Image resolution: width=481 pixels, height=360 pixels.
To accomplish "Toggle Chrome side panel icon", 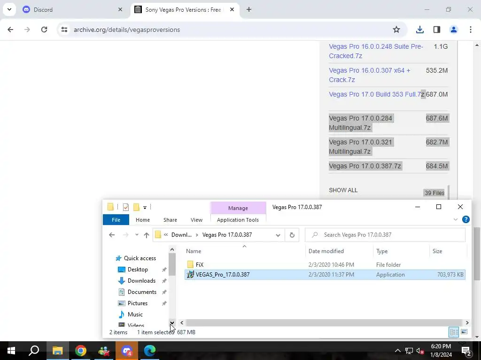I will pyautogui.click(x=436, y=30).
